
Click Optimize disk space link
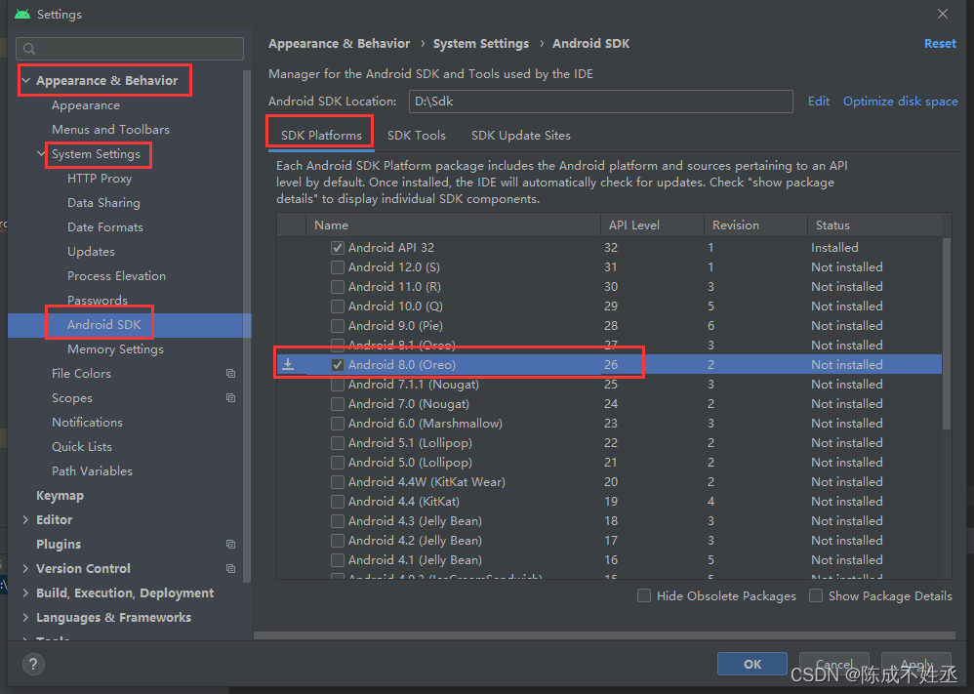900,102
